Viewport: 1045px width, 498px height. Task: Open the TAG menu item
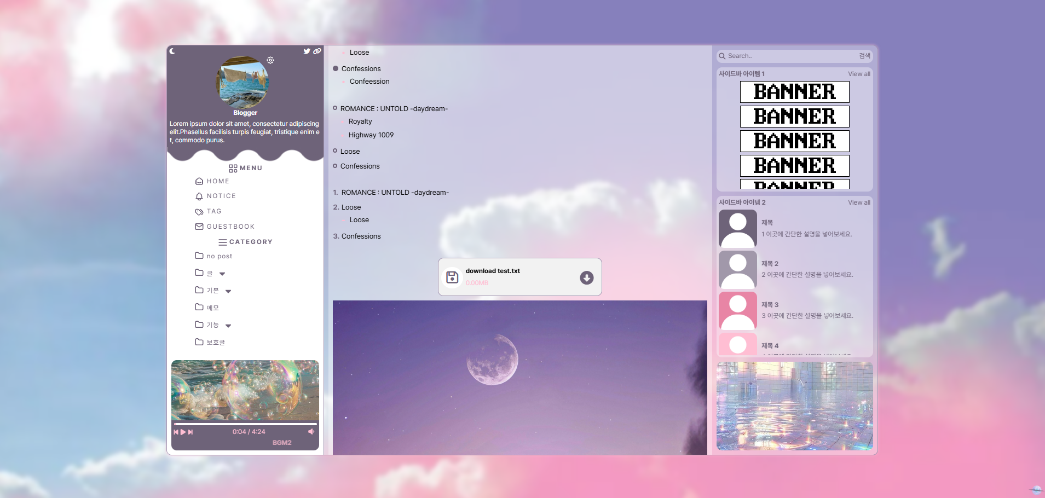[x=209, y=211]
